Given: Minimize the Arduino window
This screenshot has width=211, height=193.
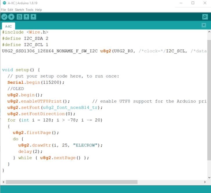Looking at the screenshot, I should [x=181, y=3].
